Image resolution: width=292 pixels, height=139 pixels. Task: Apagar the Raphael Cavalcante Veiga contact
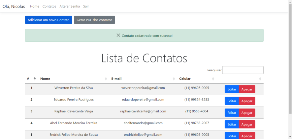click(x=247, y=113)
